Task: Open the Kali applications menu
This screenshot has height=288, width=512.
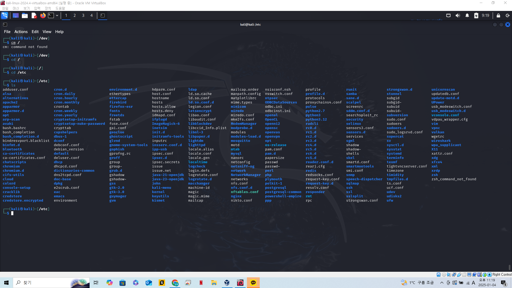Action: point(5,15)
